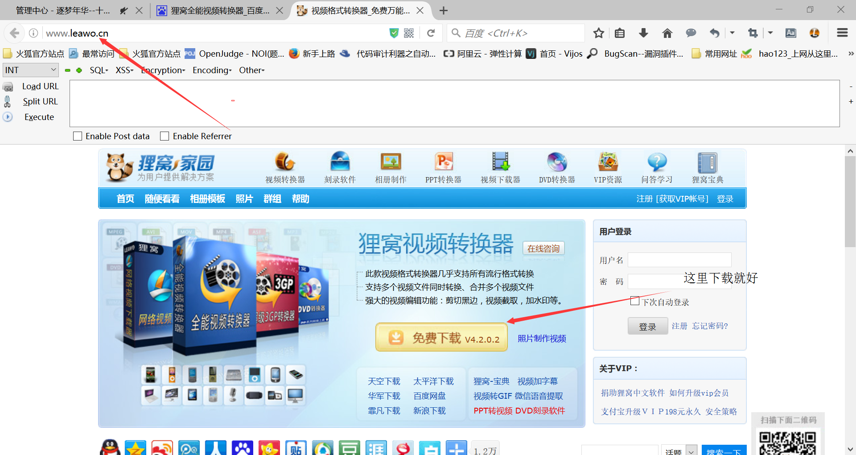Click 免费下载 V4.2.0.2 button
Image resolution: width=856 pixels, height=455 pixels.
tap(441, 337)
